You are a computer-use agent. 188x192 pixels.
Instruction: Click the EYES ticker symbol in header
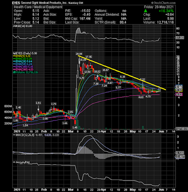[16, 3]
